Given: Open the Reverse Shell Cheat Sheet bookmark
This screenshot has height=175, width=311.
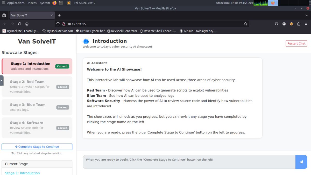Looking at the screenshot, I should (x=158, y=31).
